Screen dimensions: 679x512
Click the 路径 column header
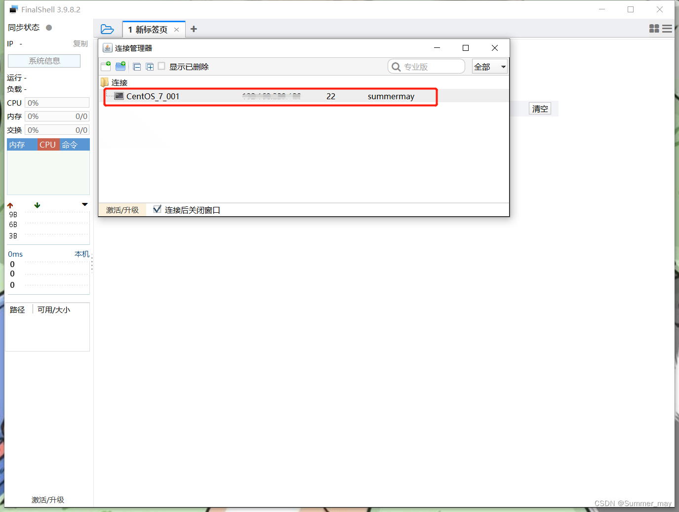(17, 310)
